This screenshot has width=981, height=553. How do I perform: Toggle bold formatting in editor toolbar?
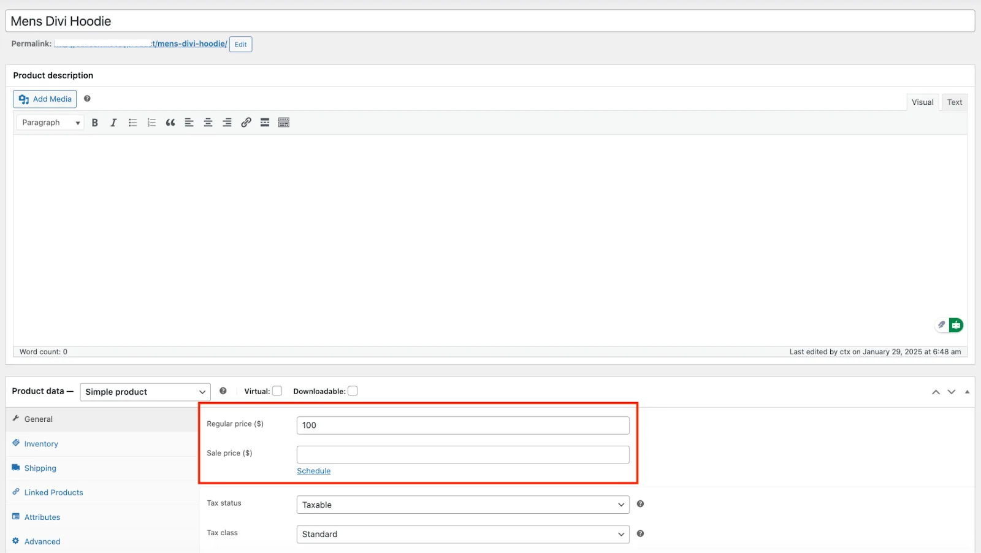click(x=94, y=123)
